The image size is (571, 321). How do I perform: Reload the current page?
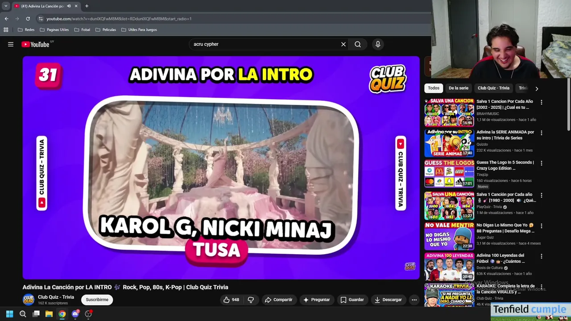click(28, 19)
